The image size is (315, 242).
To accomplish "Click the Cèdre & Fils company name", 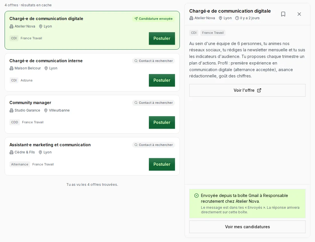I will (x=25, y=152).
